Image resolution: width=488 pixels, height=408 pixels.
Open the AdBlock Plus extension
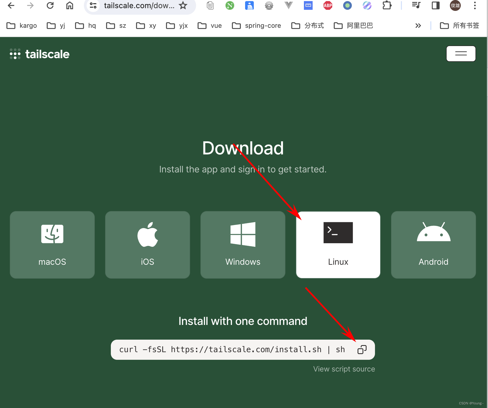click(x=328, y=5)
